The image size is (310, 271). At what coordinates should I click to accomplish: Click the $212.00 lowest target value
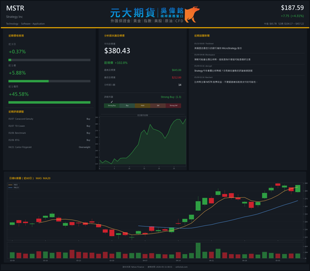tap(177, 77)
